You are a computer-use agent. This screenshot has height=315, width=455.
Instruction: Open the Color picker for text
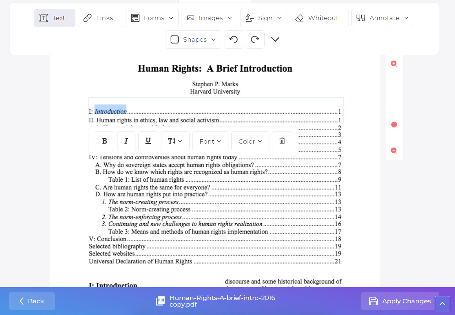click(250, 141)
